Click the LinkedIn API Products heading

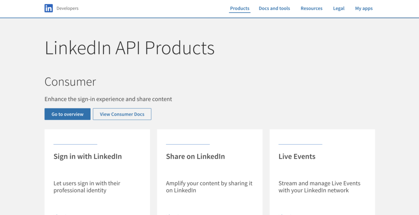click(x=130, y=48)
